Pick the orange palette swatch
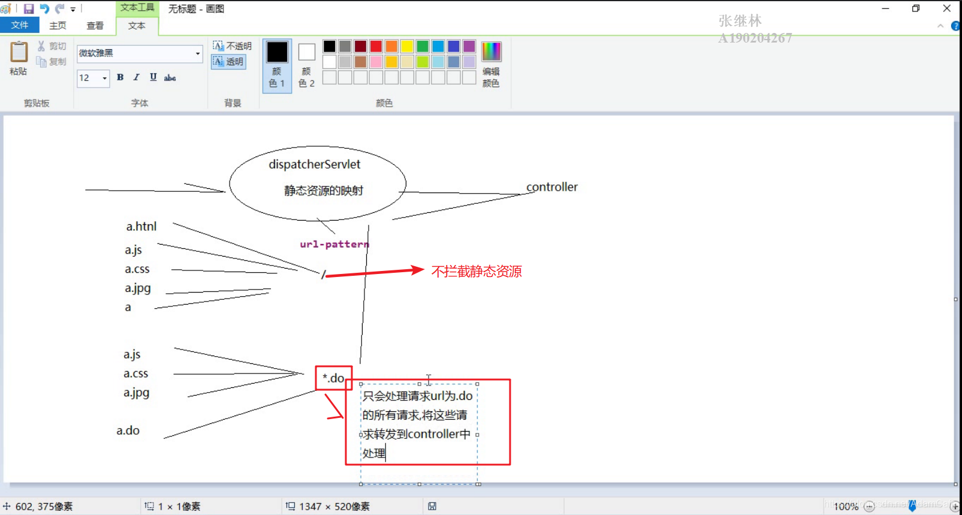The image size is (962, 515). (392, 46)
